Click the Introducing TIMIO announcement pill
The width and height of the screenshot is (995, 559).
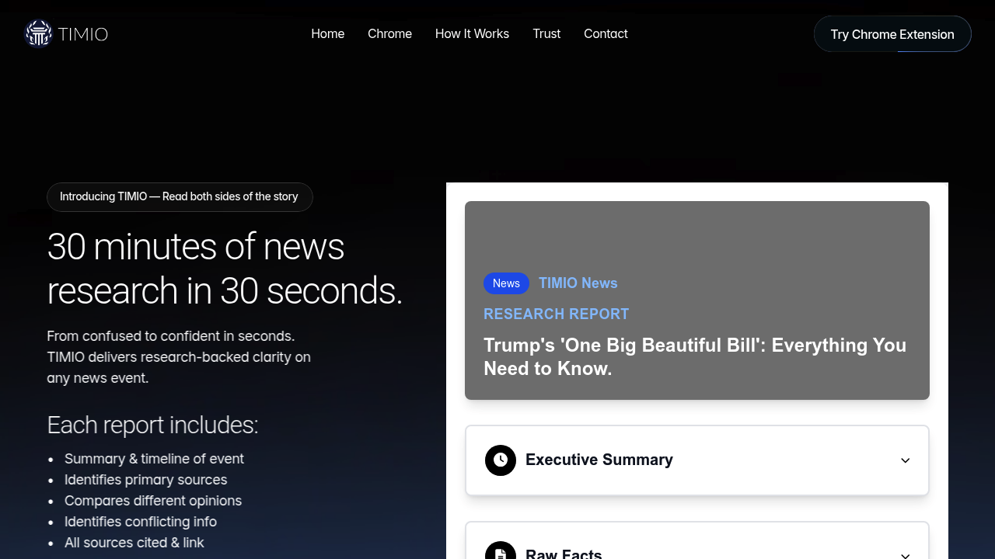tap(180, 196)
